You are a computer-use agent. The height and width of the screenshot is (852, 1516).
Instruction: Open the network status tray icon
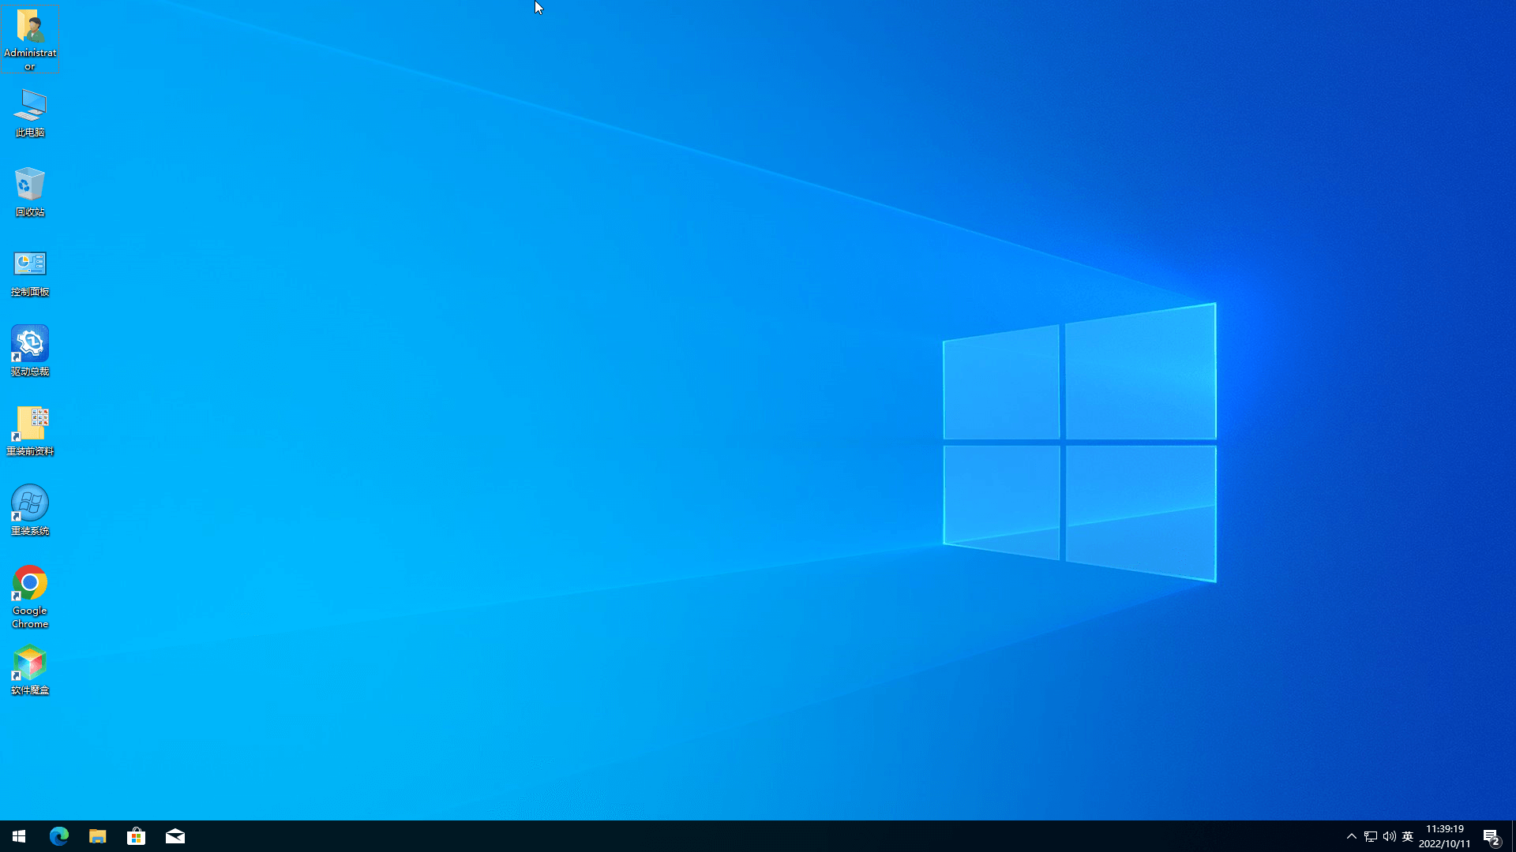pos(1371,836)
